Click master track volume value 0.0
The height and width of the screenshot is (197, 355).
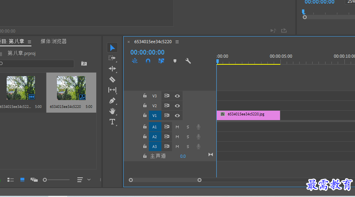183,156
